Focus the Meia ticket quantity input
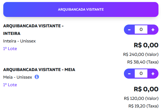 (141, 74)
